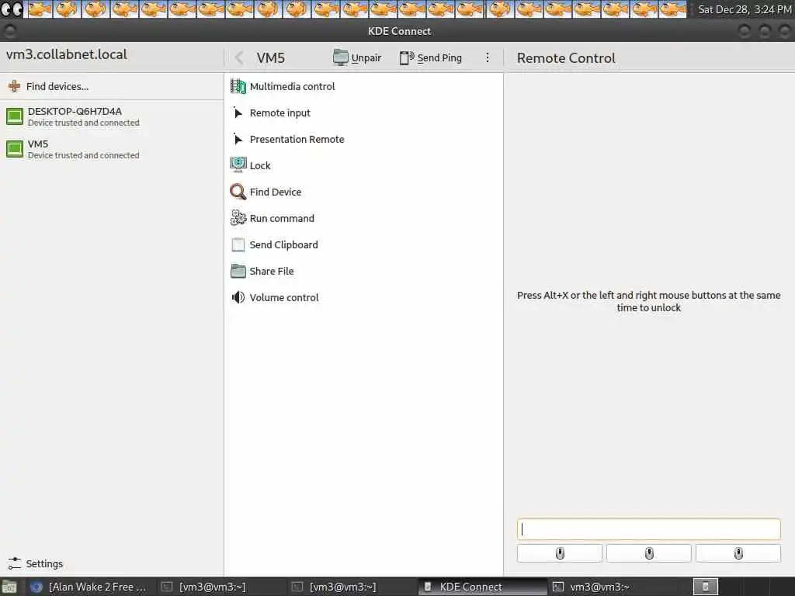
Task: Unpair the VM5 device
Action: (x=357, y=57)
